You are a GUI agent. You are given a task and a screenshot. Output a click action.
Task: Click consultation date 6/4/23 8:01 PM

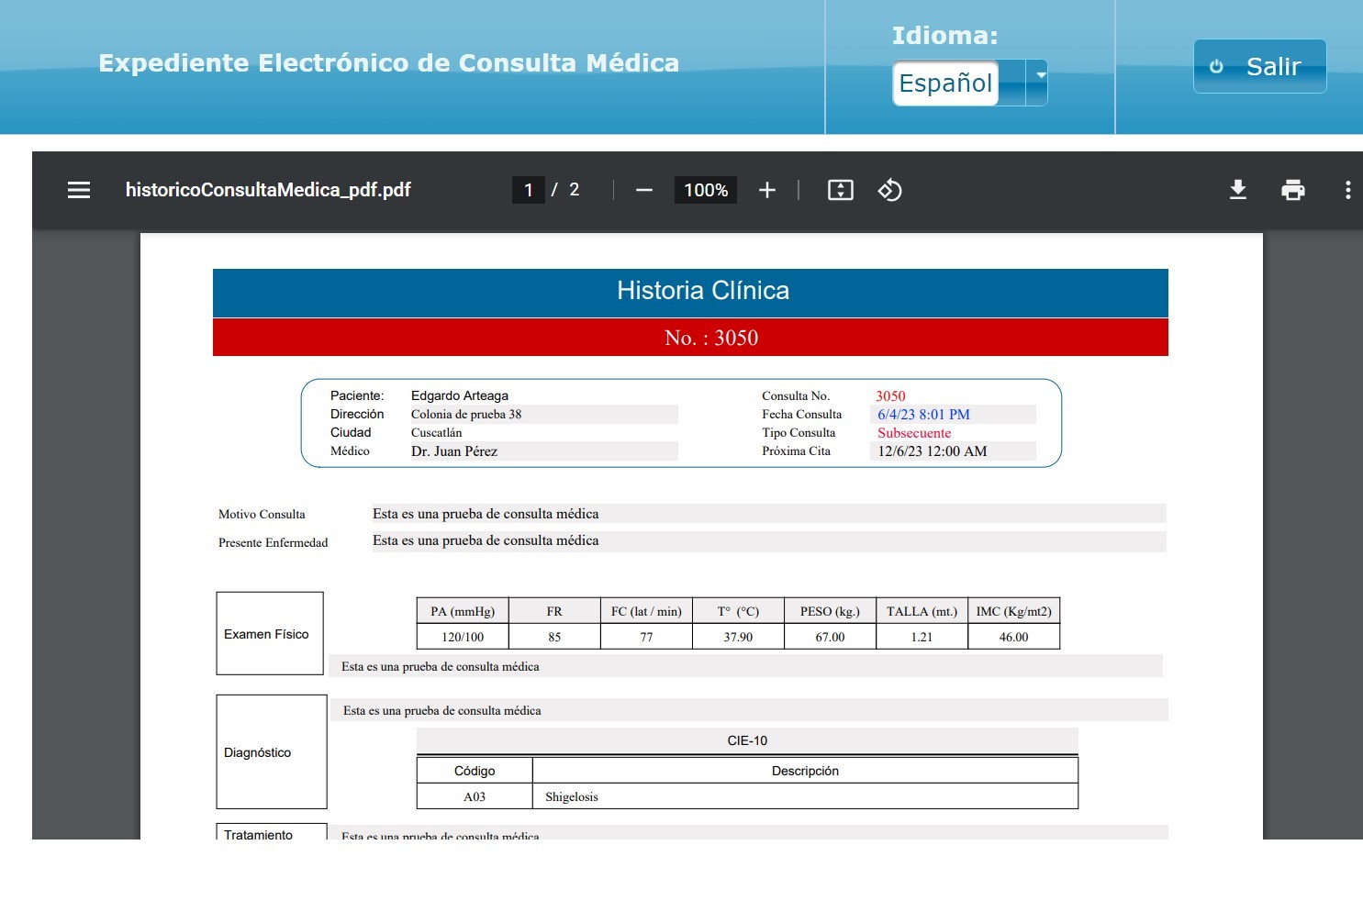tap(923, 415)
